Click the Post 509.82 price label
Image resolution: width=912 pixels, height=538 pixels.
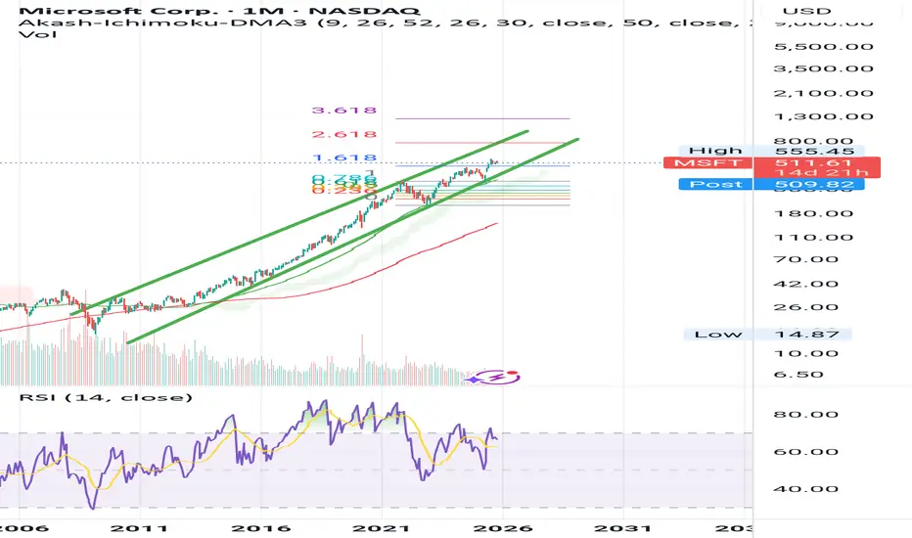(x=771, y=184)
